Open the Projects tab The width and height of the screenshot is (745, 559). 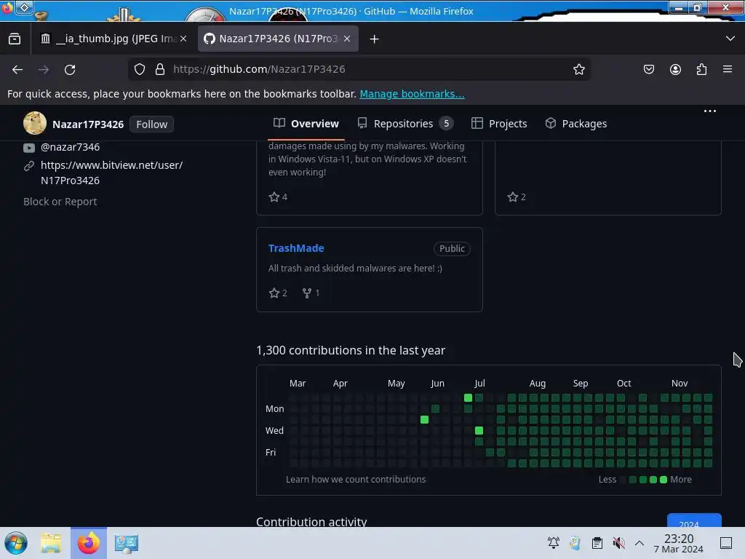(499, 124)
